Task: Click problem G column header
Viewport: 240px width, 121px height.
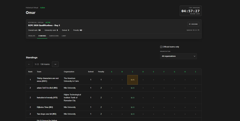Action: point(174,72)
